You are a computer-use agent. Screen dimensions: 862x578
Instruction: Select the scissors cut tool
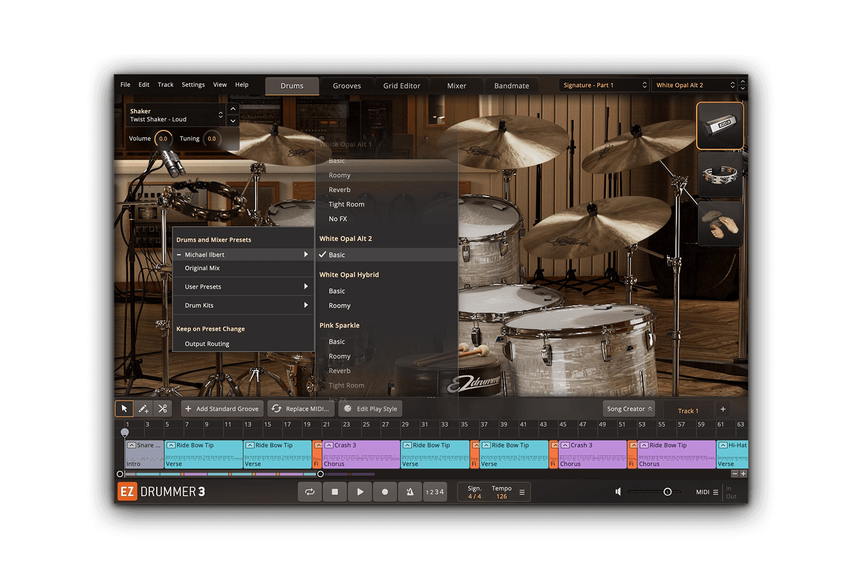pos(163,409)
